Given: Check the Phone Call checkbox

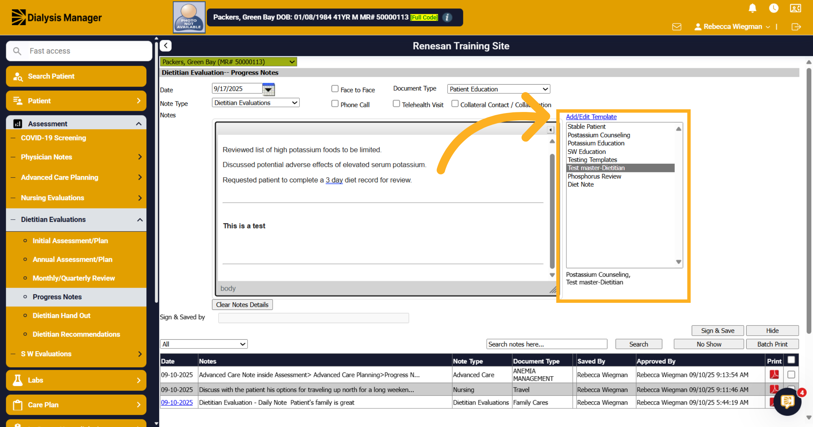Looking at the screenshot, I should [335, 104].
